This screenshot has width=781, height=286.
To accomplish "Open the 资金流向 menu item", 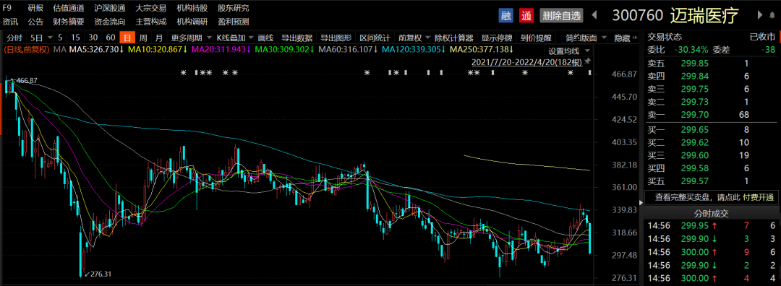I will 110,22.
